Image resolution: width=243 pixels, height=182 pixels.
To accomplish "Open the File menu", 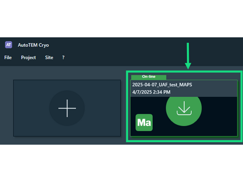I will point(8,57).
